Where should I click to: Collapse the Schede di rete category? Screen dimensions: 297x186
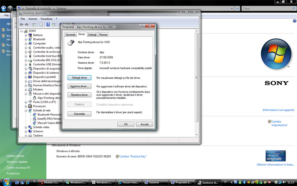coord(26,110)
